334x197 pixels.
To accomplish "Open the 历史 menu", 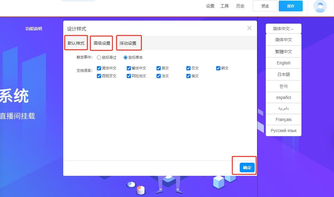I will (240, 6).
